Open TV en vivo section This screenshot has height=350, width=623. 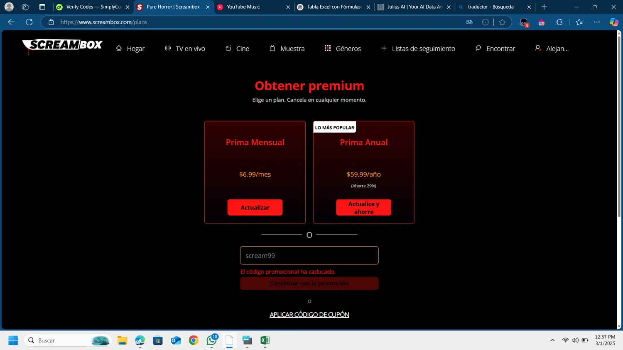[185, 49]
